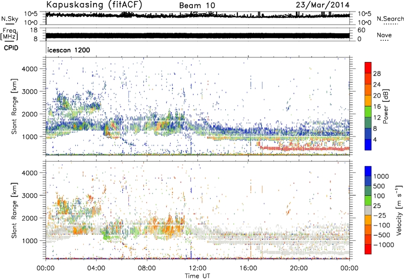Click the '-1000' velocity colorbar value
This screenshot has height=279, width=404.
click(x=384, y=245)
